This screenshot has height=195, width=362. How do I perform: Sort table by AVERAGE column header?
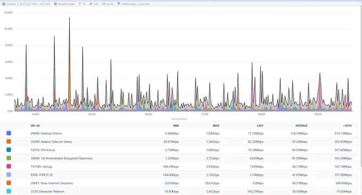coord(301,126)
